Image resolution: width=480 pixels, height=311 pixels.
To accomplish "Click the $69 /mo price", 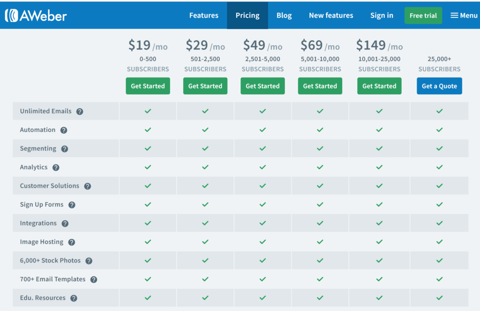I will (x=320, y=45).
